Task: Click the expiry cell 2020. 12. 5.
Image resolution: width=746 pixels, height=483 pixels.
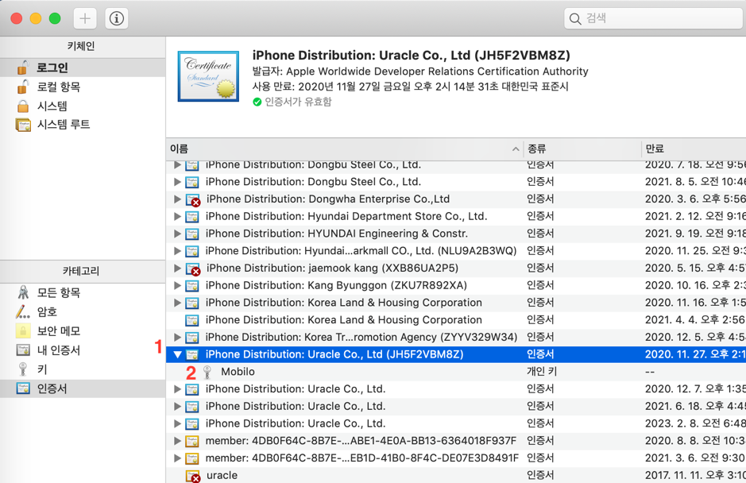Action: pyautogui.click(x=695, y=338)
